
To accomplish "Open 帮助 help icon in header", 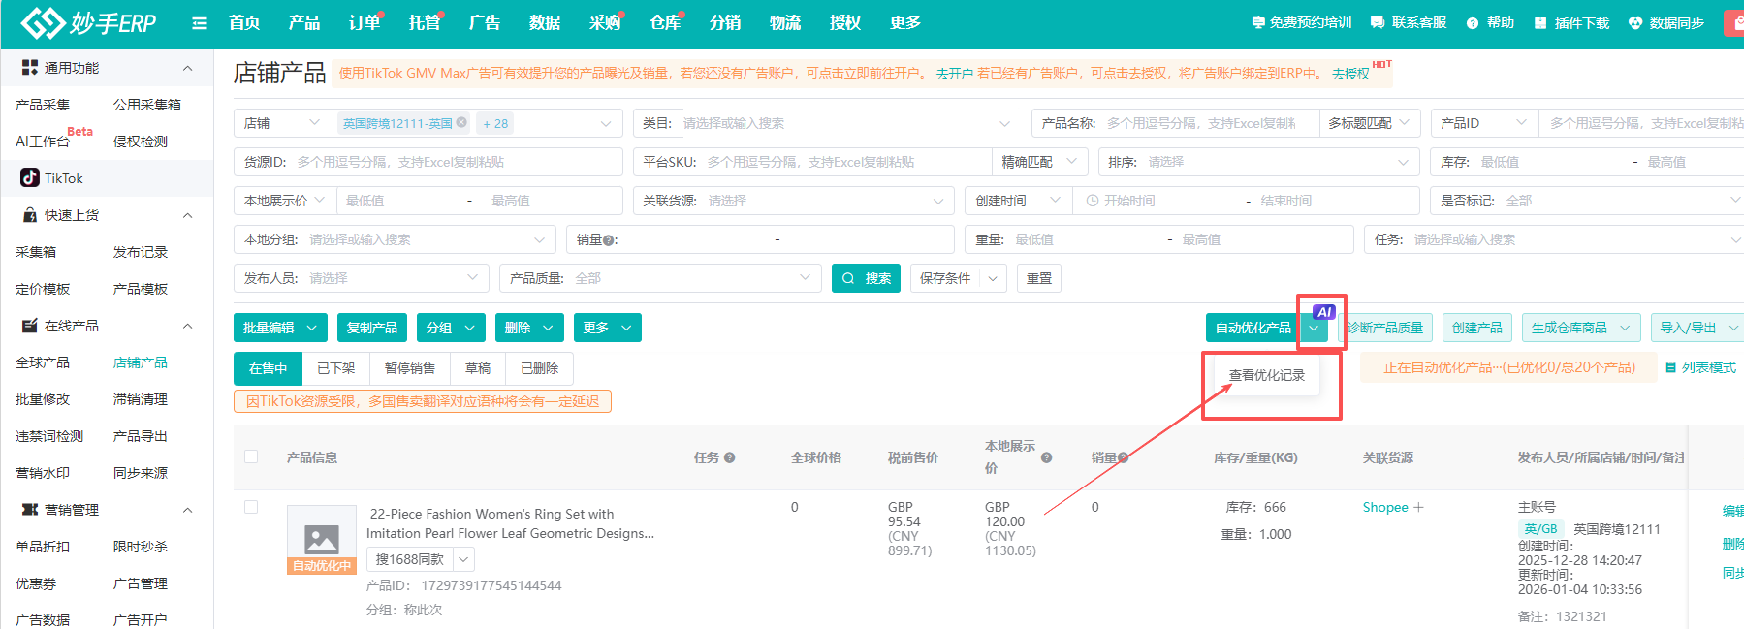I will (1473, 23).
